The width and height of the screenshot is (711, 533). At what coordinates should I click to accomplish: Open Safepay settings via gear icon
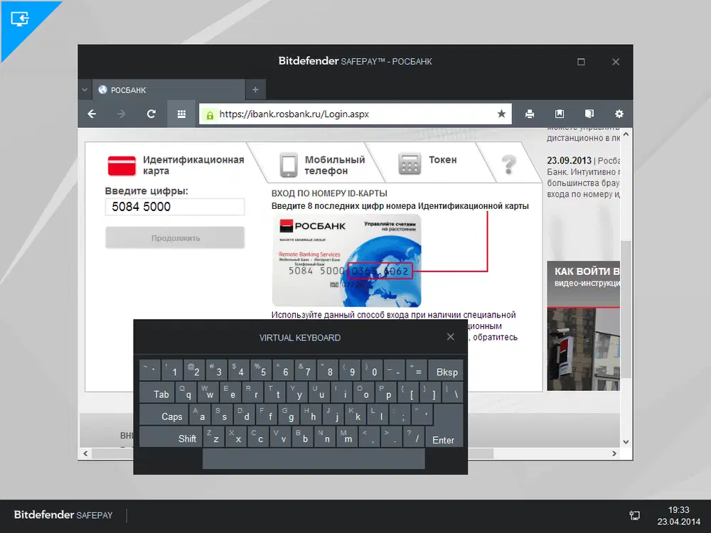tap(619, 114)
